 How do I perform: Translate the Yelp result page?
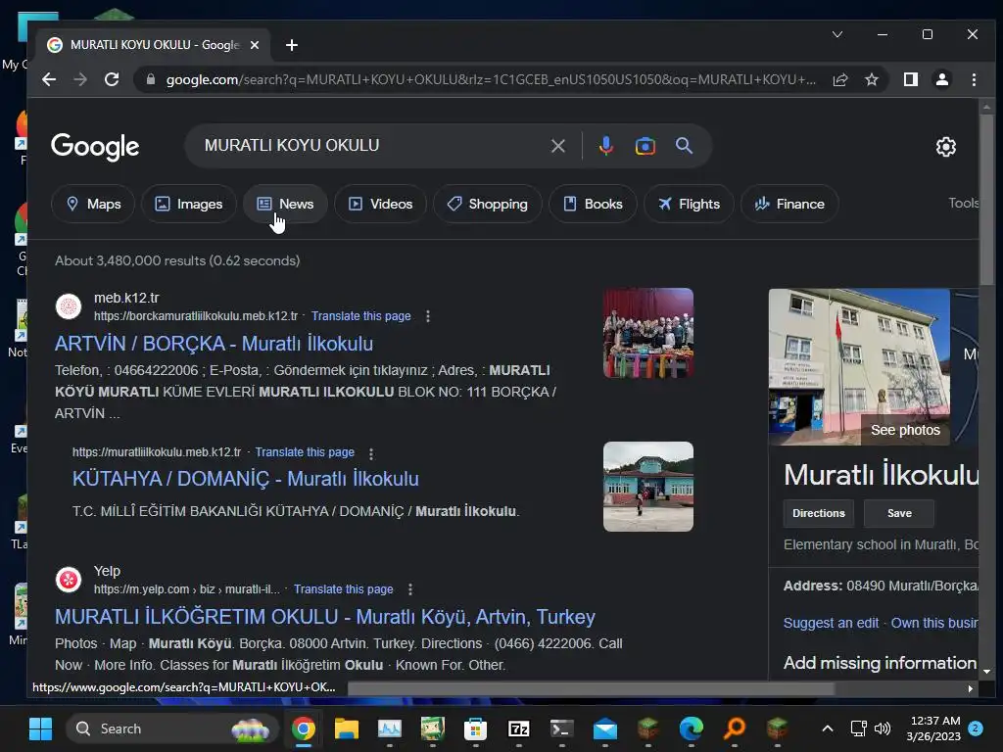pos(344,588)
